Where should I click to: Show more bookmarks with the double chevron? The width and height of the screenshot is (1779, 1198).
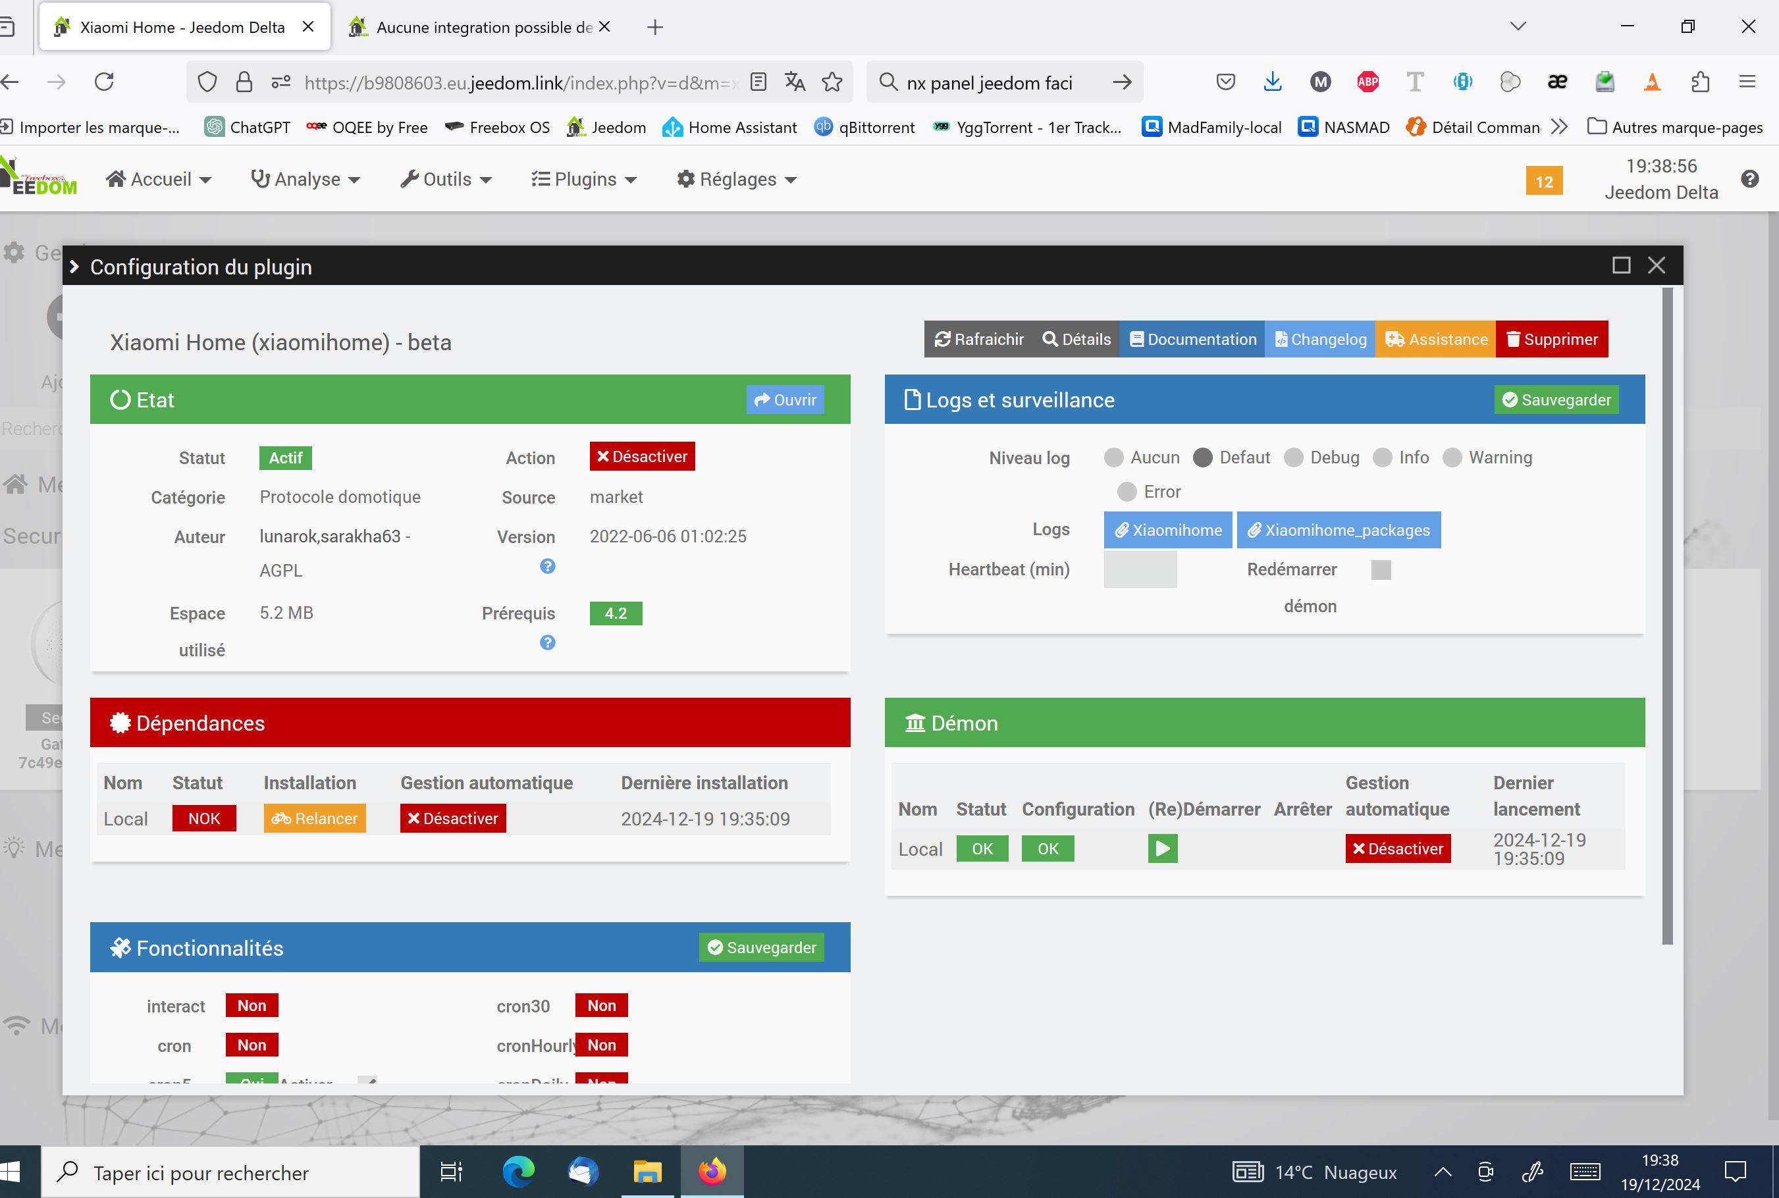[1560, 127]
